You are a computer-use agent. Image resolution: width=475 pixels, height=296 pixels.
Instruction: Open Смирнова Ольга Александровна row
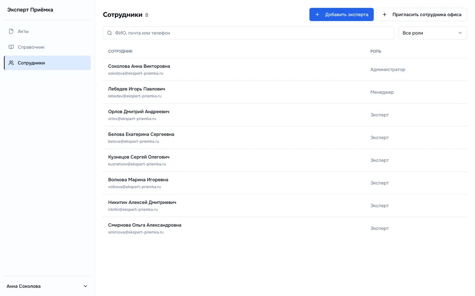click(285, 228)
